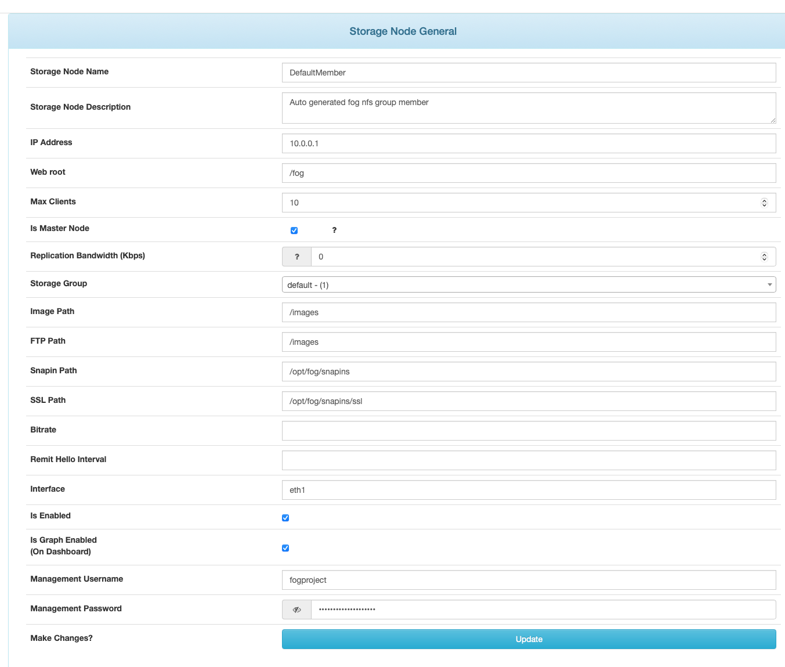Toggle password visibility eye icon
Viewport: 785px width, 667px height.
297,610
